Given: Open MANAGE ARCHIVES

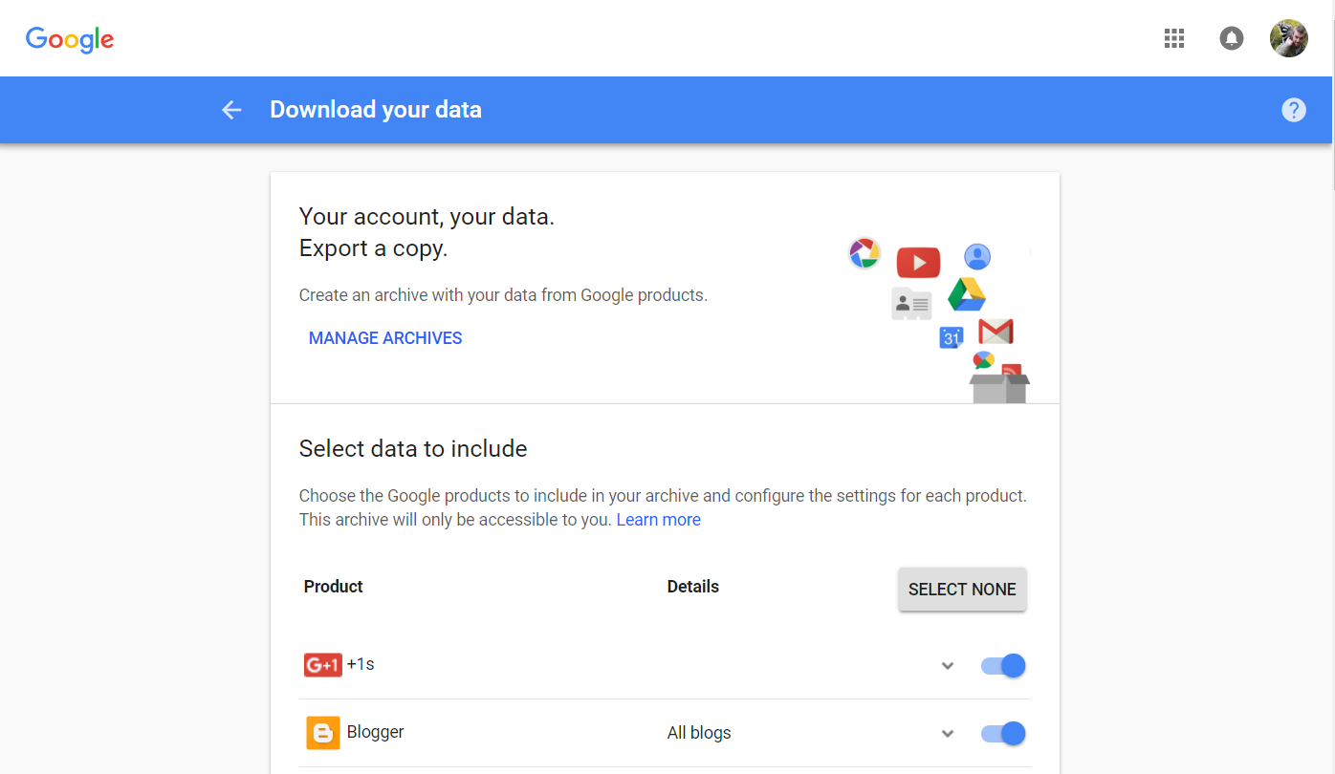Looking at the screenshot, I should 384,337.
